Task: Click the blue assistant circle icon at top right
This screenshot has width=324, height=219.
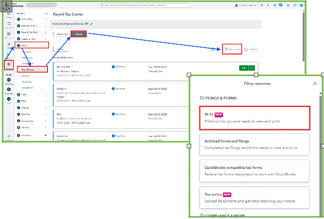Action: point(301,5)
